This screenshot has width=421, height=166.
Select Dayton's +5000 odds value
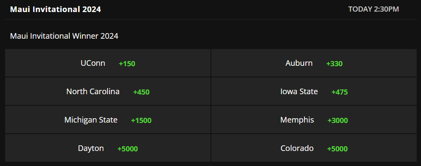(x=128, y=149)
